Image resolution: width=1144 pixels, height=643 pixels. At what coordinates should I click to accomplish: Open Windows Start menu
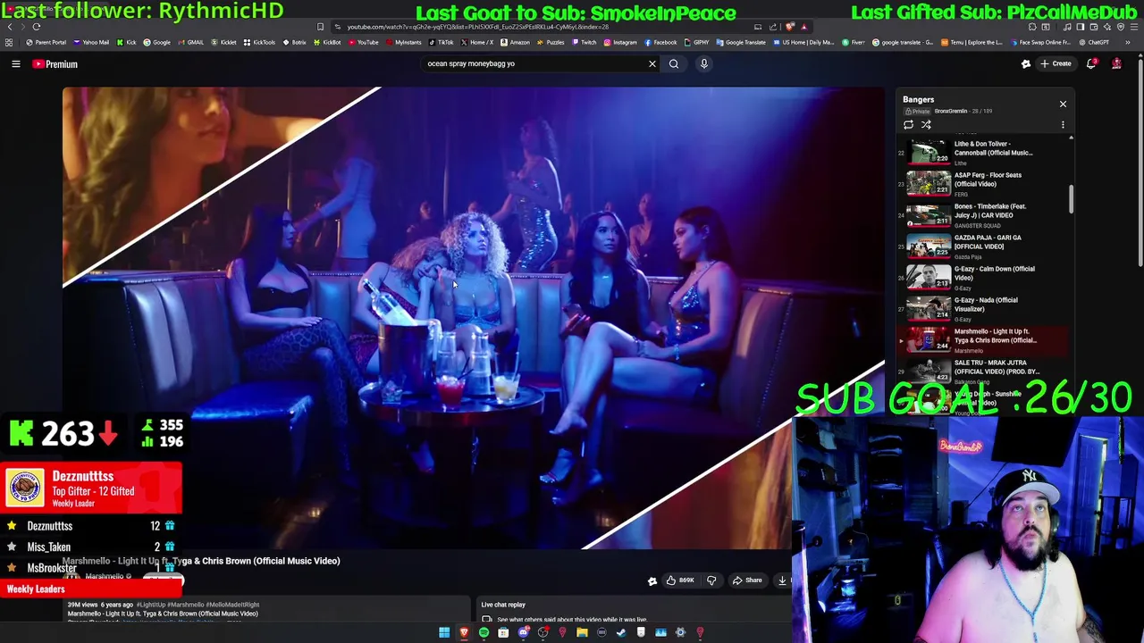(444, 632)
